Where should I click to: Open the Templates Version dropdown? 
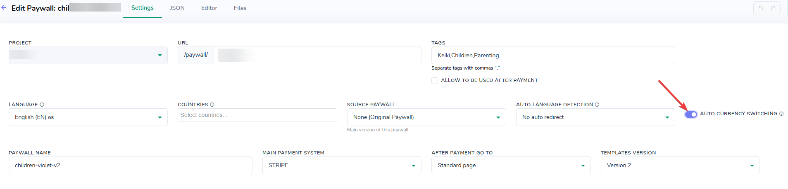point(680,166)
